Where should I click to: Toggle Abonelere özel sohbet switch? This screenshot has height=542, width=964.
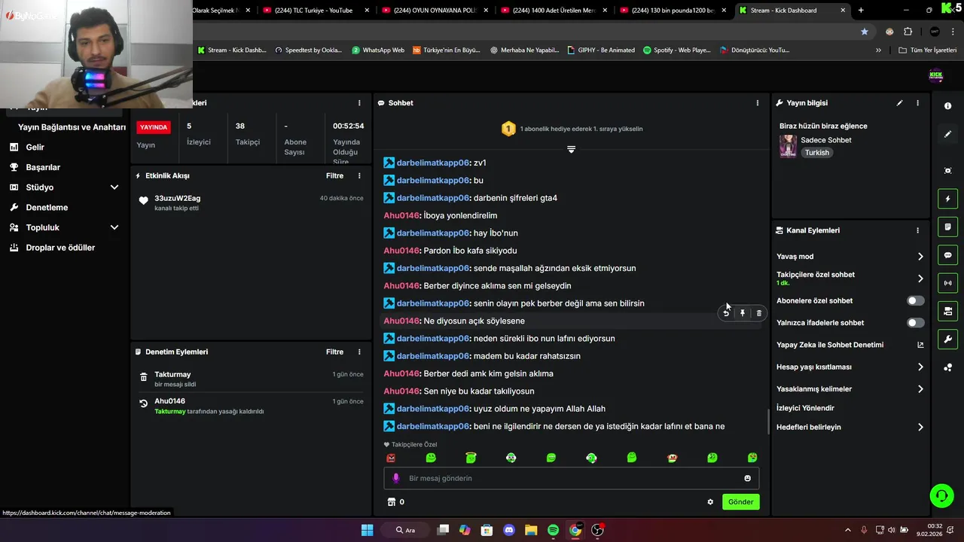[x=915, y=300]
